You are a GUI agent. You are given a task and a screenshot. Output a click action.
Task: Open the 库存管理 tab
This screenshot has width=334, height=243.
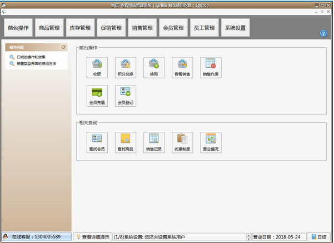pyautogui.click(x=80, y=27)
